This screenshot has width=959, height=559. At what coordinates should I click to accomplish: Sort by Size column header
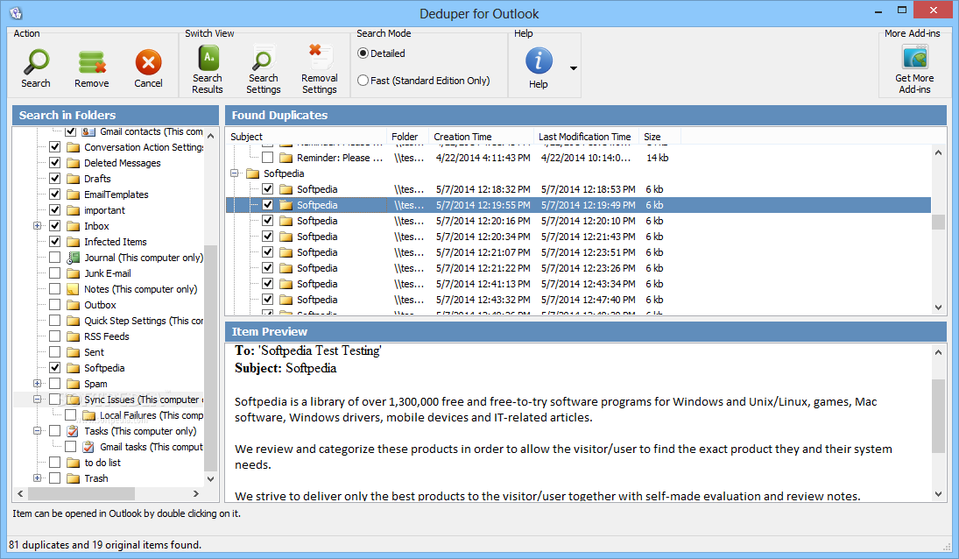tap(659, 137)
